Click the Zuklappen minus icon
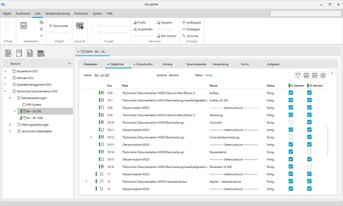 (184, 29)
